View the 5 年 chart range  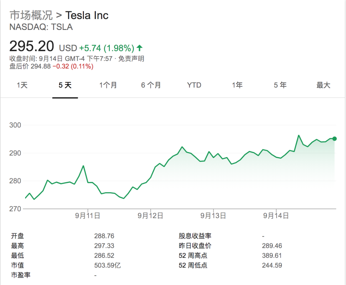[x=280, y=85]
